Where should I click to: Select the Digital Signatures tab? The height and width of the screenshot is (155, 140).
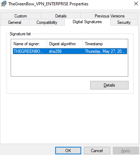pyautogui.click(x=87, y=22)
